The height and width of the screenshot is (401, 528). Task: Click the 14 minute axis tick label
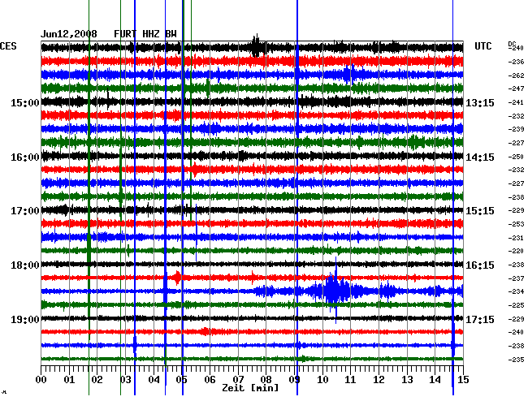click(x=435, y=380)
